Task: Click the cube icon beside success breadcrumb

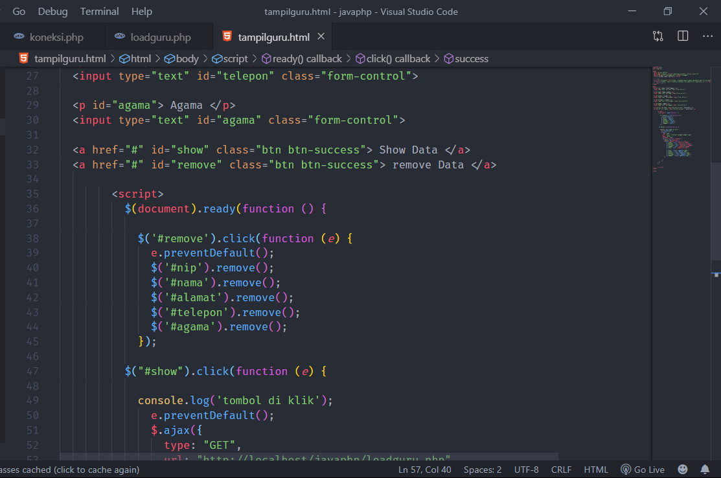Action: (x=449, y=59)
